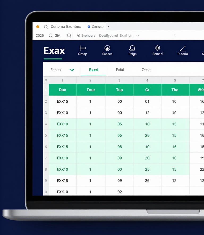Click the chat bubble icon next to GM

(50, 35)
